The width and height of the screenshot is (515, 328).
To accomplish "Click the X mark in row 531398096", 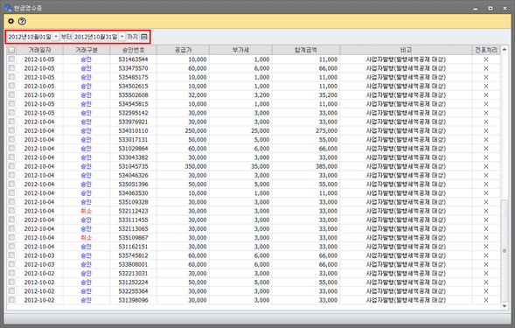I will coord(486,300).
